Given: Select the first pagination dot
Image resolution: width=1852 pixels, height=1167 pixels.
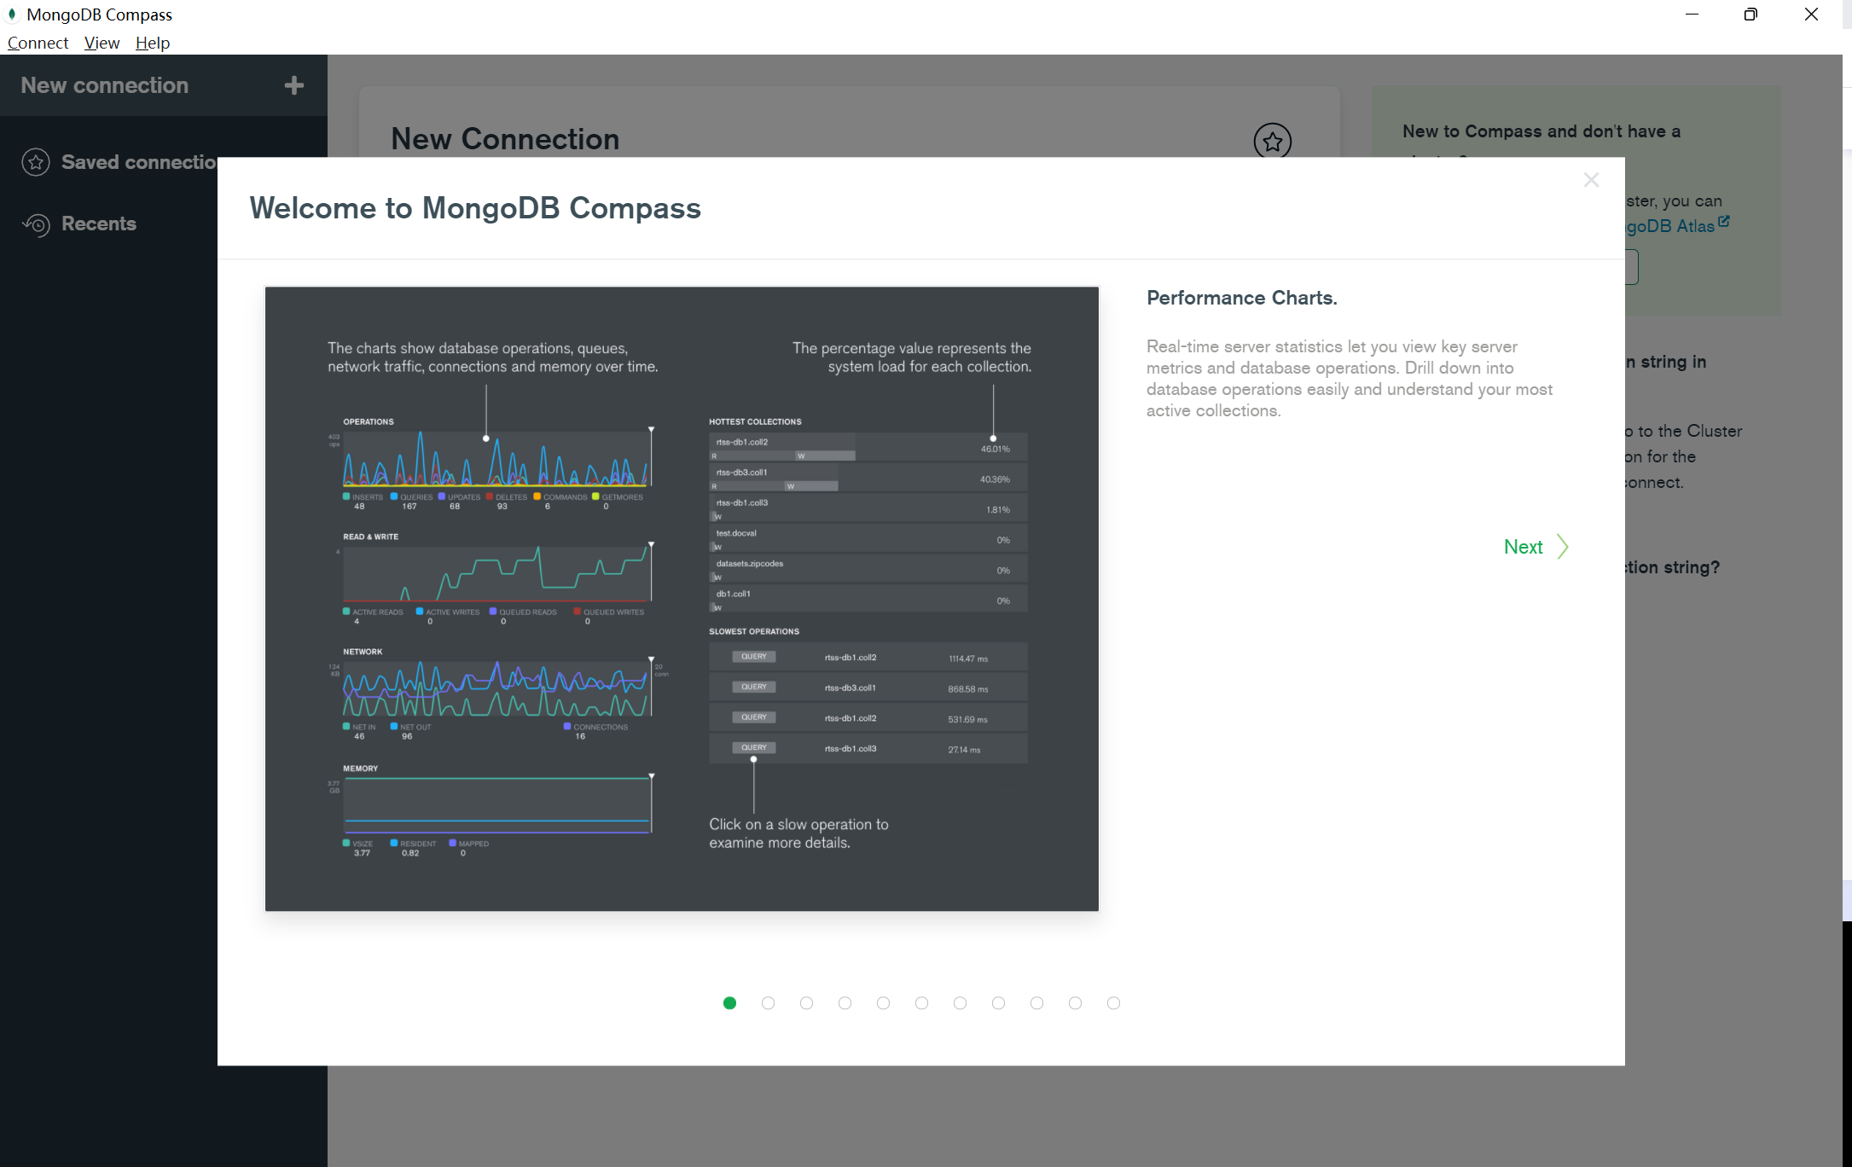Looking at the screenshot, I should (x=729, y=1003).
